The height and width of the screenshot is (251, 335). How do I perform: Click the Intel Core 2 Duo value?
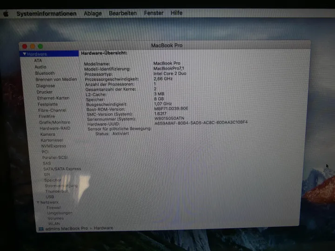(x=170, y=73)
